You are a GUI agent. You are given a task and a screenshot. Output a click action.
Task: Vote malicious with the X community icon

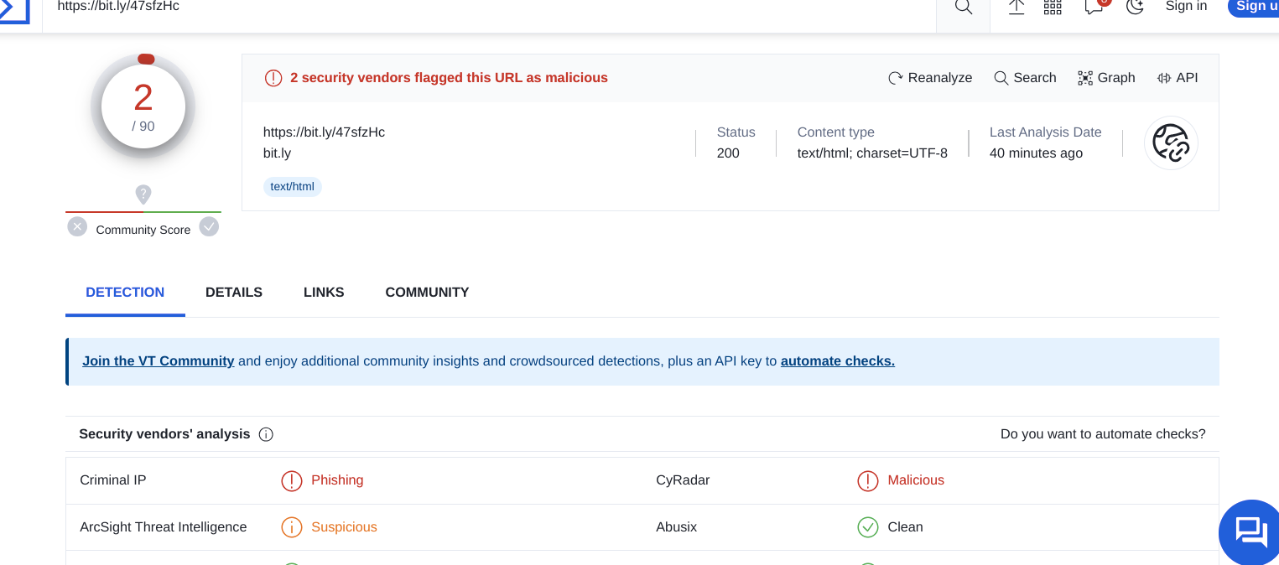pos(77,226)
